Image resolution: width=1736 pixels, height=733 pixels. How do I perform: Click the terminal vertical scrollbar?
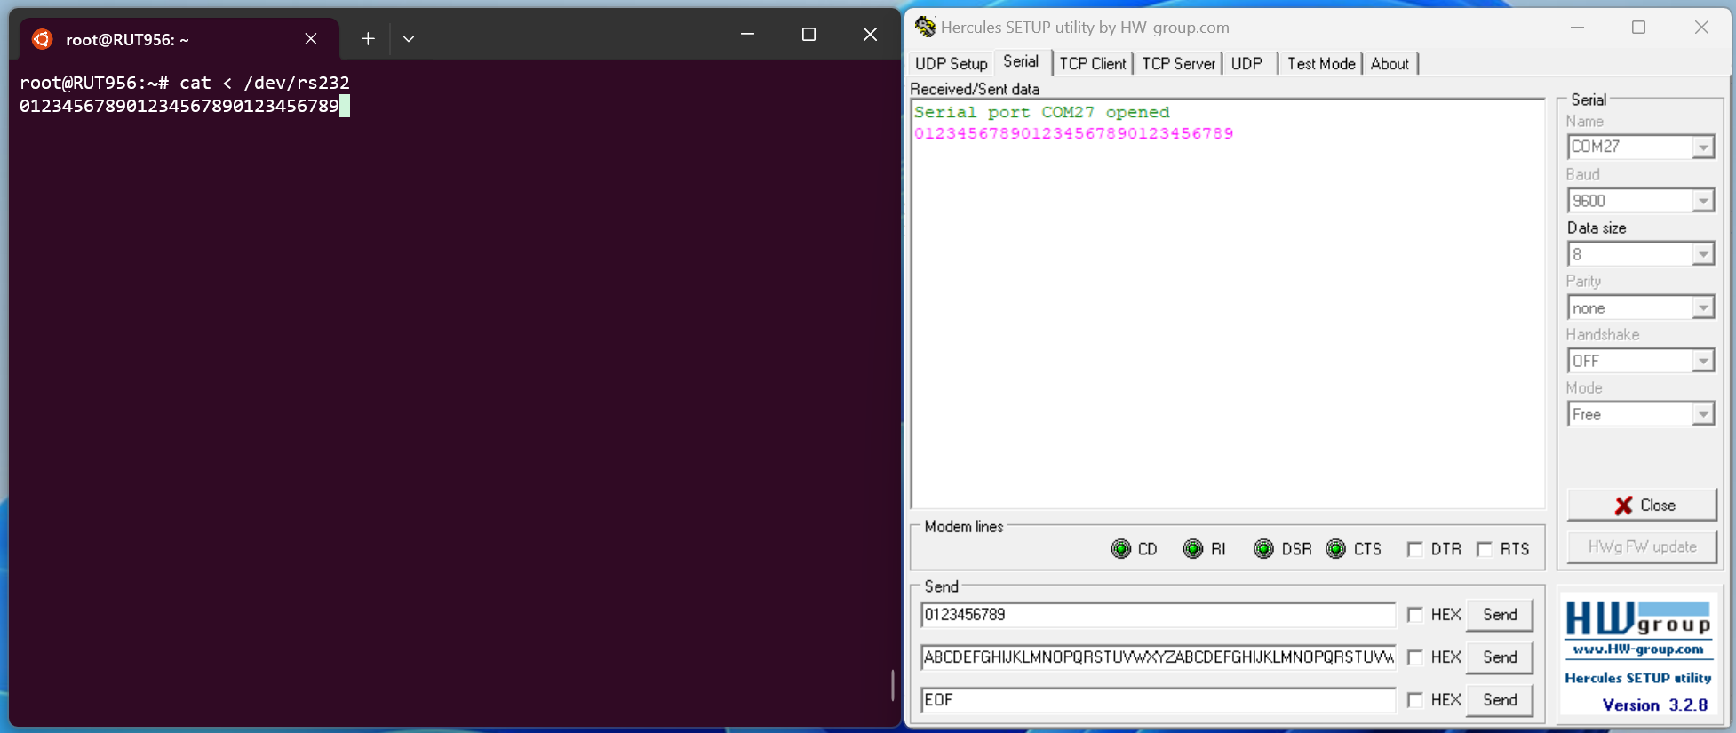(892, 684)
